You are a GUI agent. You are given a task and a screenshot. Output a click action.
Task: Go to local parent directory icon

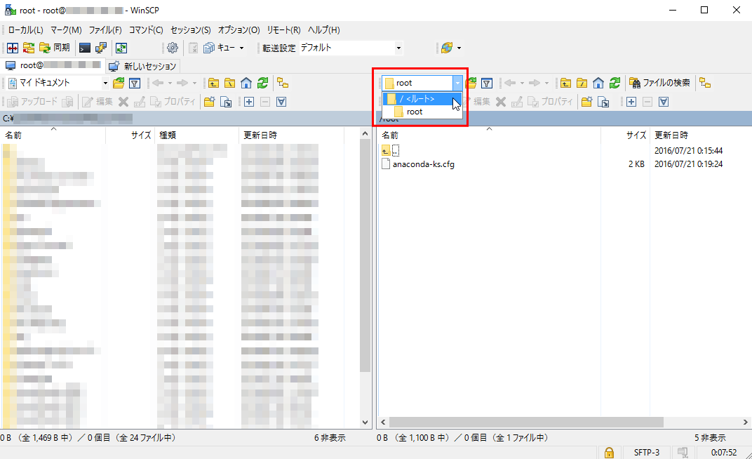[x=213, y=84]
